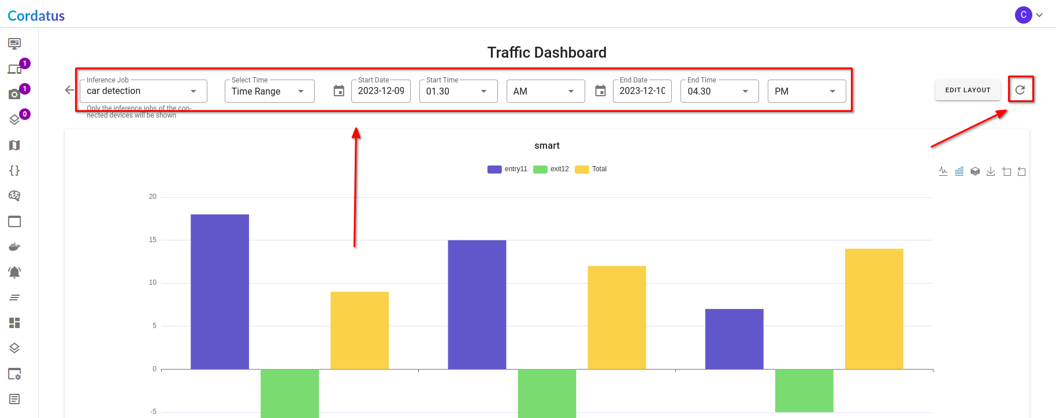The width and height of the screenshot is (1056, 418).
Task: Switch chart to line view
Action: pyautogui.click(x=943, y=171)
